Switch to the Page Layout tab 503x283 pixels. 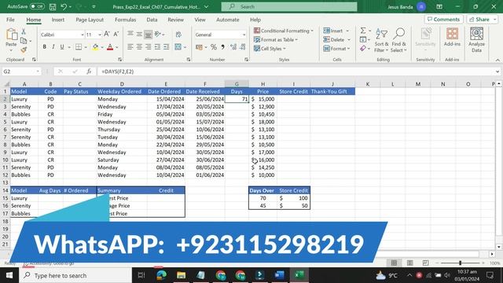(x=90, y=20)
